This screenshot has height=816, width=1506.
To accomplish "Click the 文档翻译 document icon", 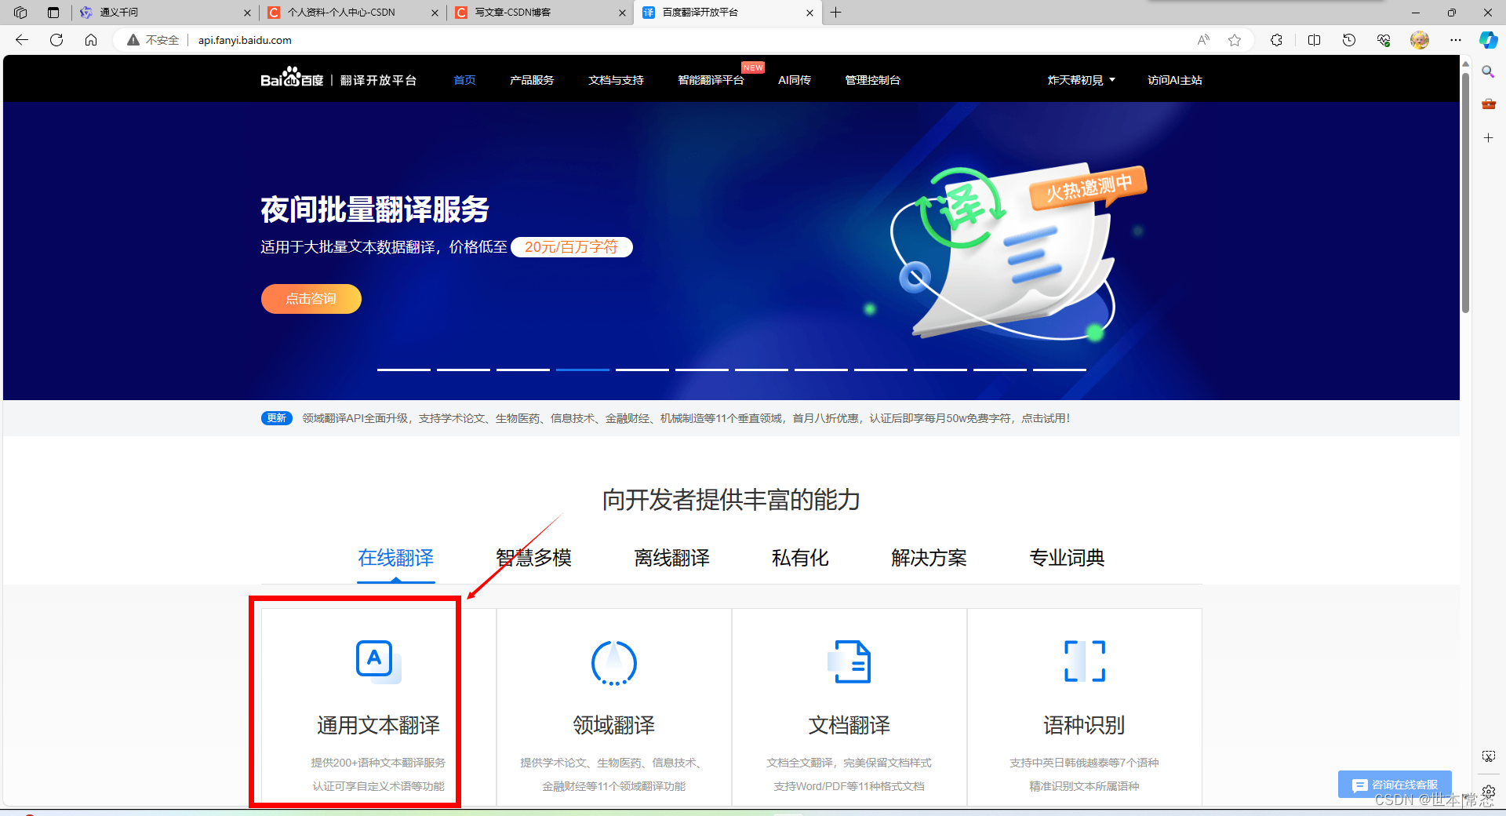I will (849, 661).
